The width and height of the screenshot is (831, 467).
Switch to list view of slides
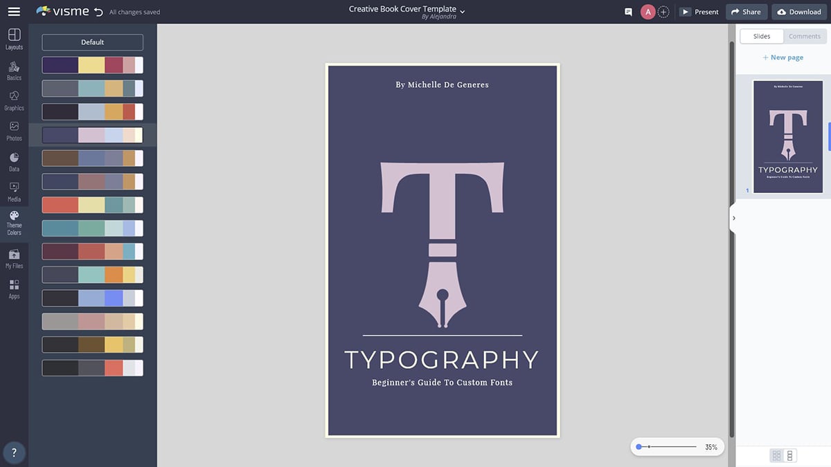coord(790,456)
